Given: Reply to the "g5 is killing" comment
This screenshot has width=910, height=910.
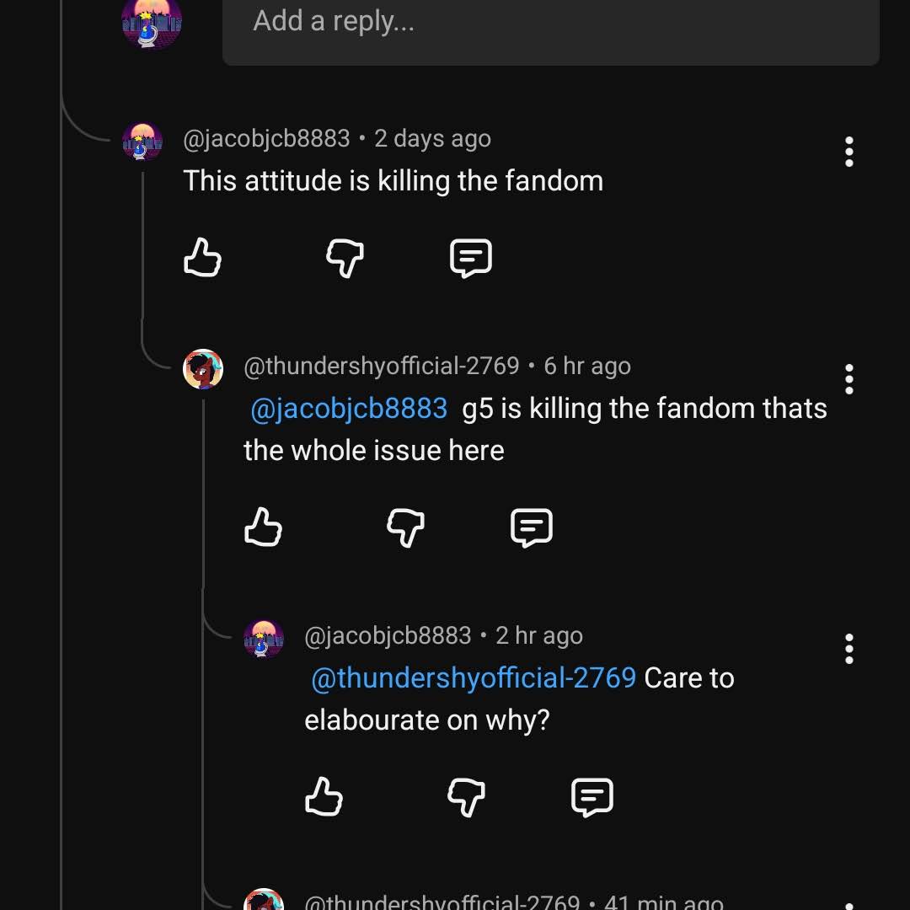Looking at the screenshot, I should [532, 527].
